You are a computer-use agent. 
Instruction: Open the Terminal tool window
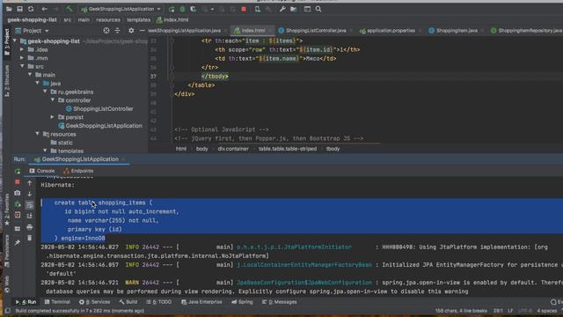pyautogui.click(x=57, y=302)
